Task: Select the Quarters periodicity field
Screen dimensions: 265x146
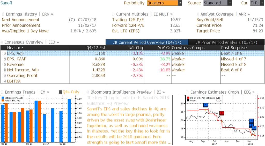Action: (x=163, y=3)
